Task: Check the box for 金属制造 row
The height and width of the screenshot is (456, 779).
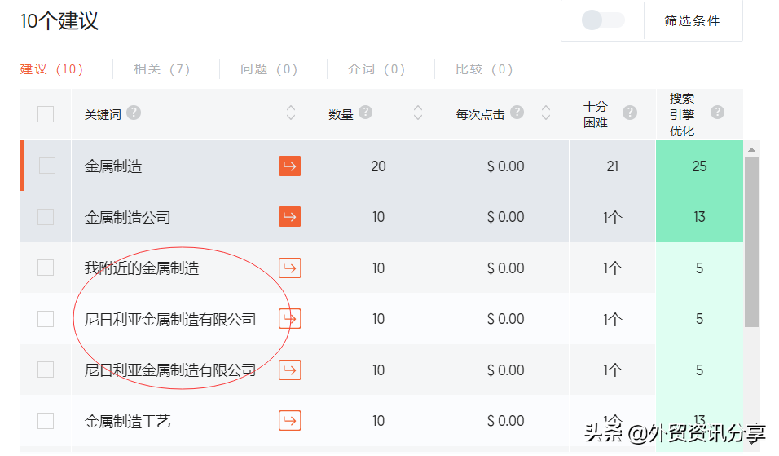Action: (47, 166)
